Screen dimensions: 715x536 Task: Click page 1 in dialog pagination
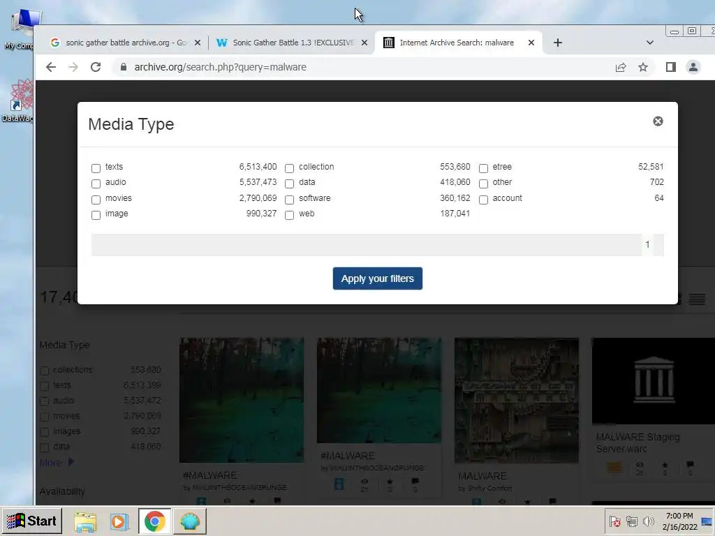(647, 245)
